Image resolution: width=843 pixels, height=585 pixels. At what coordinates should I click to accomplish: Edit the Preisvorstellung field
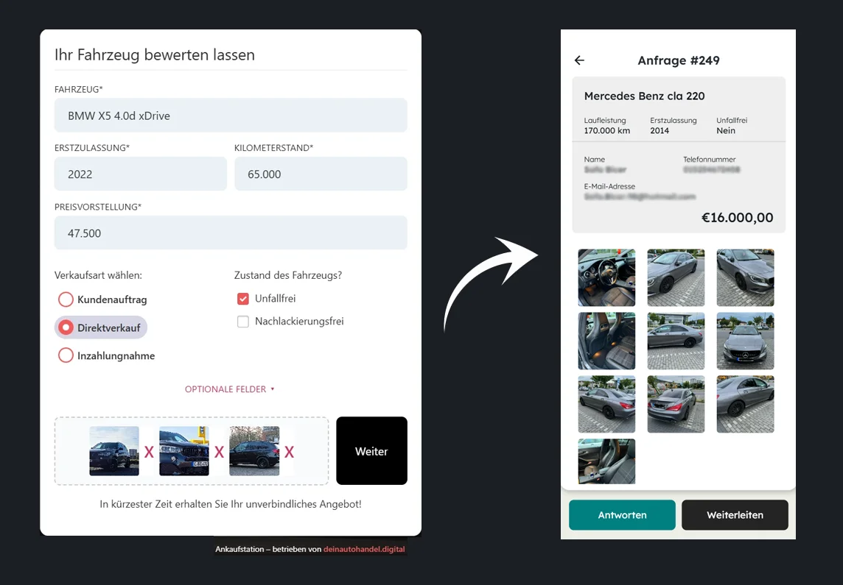coord(231,233)
